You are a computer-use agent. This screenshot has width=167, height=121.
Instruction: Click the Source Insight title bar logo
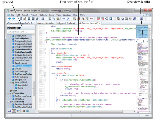(7, 11)
